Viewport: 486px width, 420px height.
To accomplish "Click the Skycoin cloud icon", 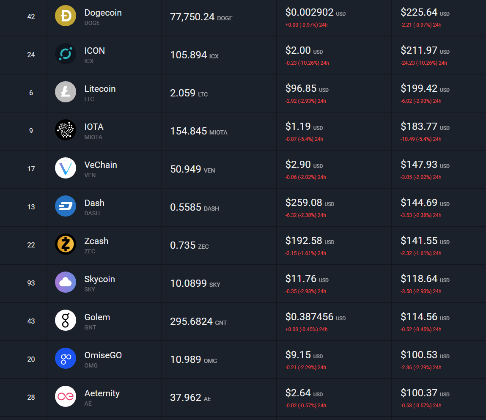I will pyautogui.click(x=66, y=283).
